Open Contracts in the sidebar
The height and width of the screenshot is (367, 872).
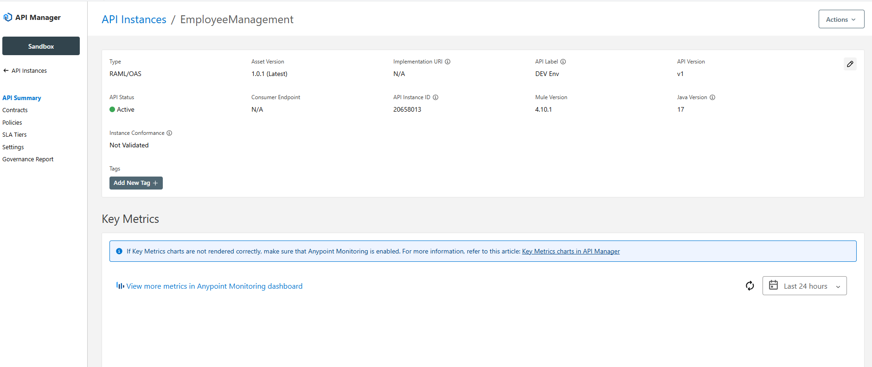[15, 110]
